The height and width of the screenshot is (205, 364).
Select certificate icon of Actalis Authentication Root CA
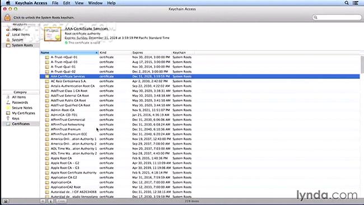click(x=47, y=86)
